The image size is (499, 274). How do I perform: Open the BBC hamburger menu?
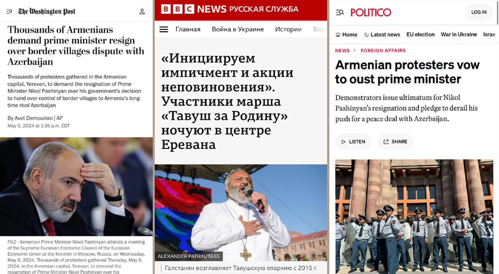[x=164, y=29]
